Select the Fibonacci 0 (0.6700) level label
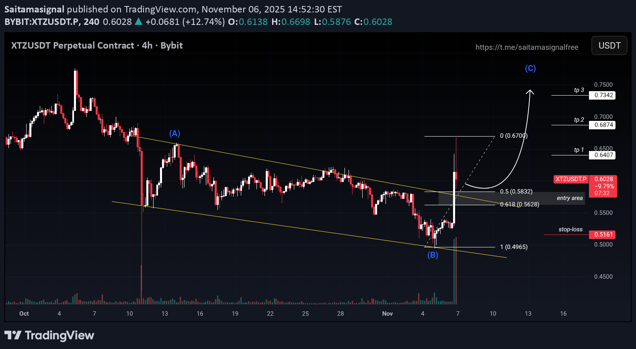 (x=513, y=136)
